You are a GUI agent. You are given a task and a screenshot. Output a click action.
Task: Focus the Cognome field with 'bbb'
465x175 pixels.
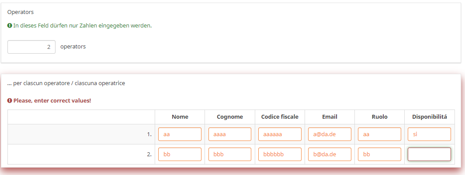pyautogui.click(x=229, y=154)
